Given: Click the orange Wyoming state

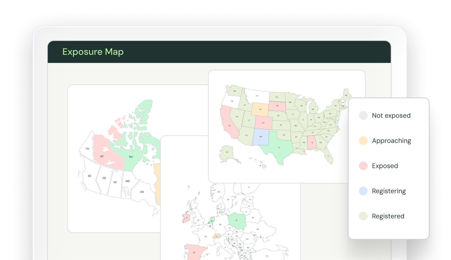Looking at the screenshot, I should [260, 109].
